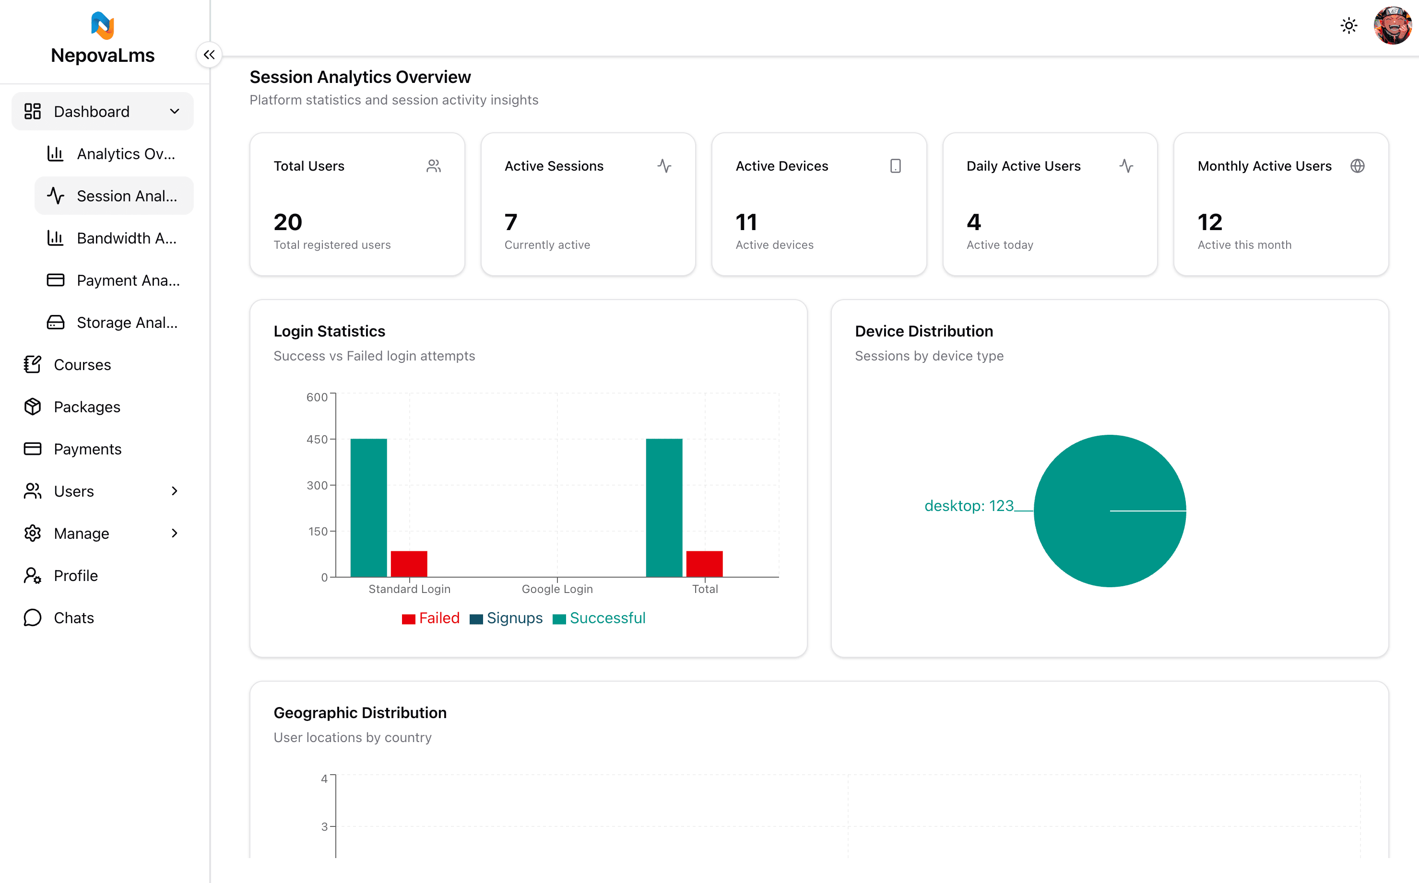Click the Packages box icon

click(33, 407)
